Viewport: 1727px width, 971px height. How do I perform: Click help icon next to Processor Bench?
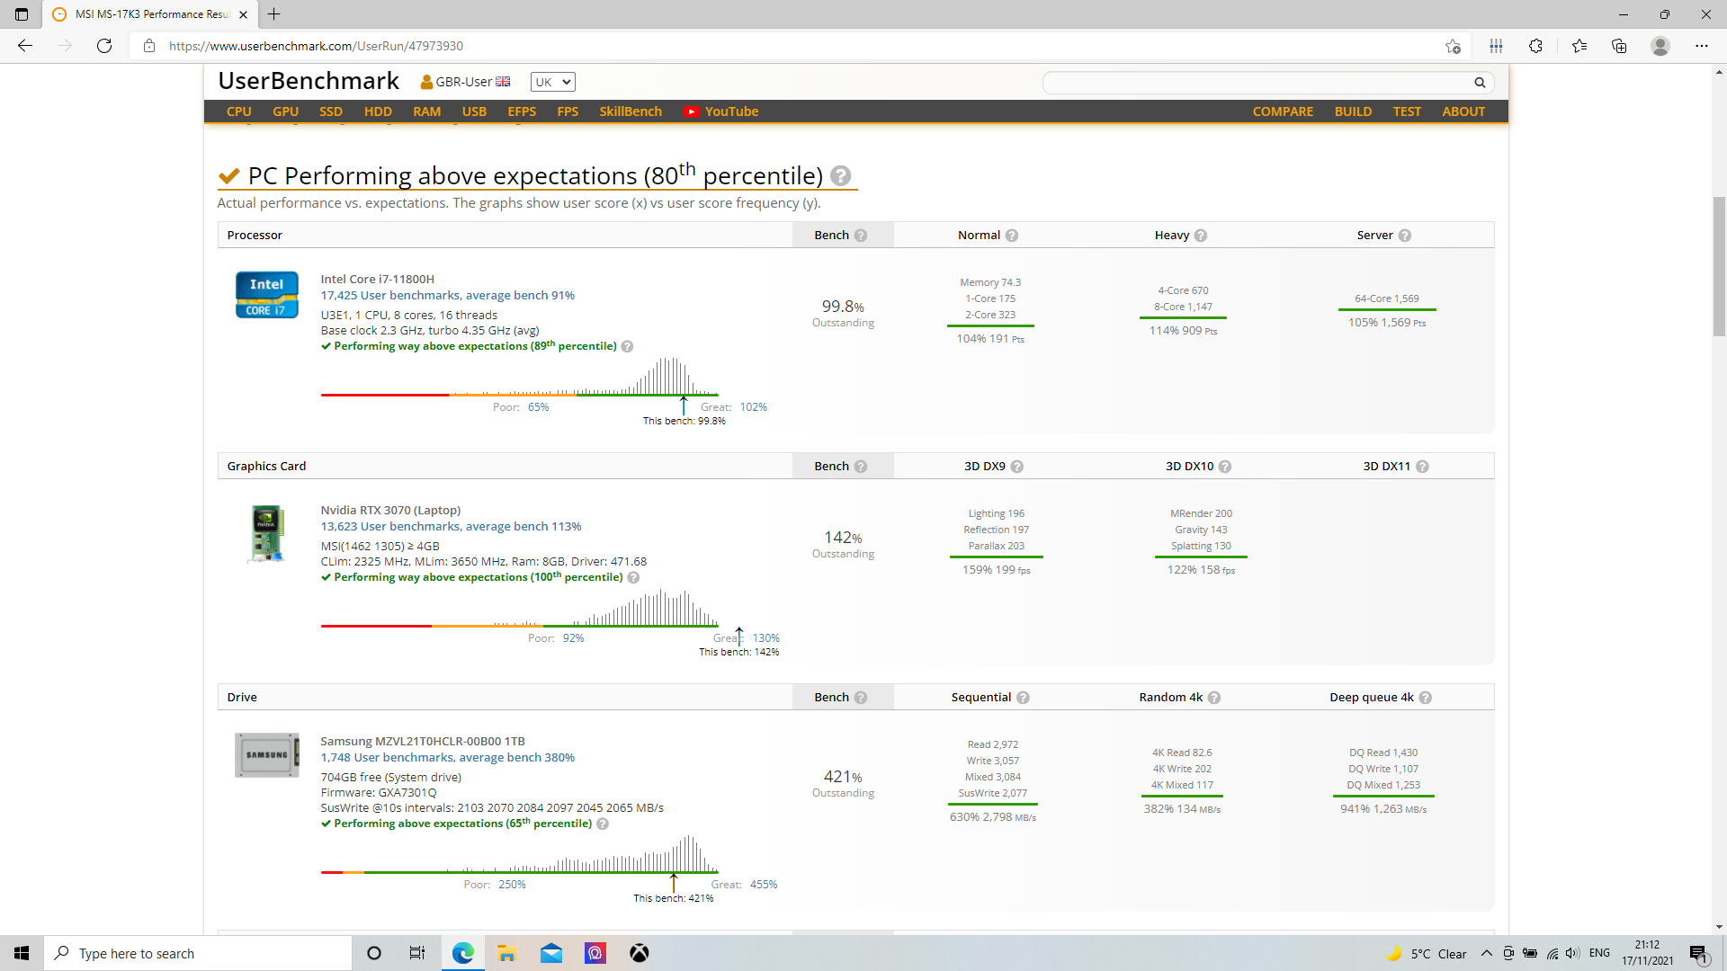click(x=861, y=236)
